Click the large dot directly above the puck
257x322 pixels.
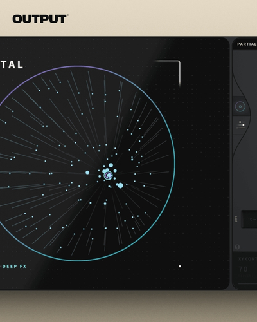click(x=111, y=165)
